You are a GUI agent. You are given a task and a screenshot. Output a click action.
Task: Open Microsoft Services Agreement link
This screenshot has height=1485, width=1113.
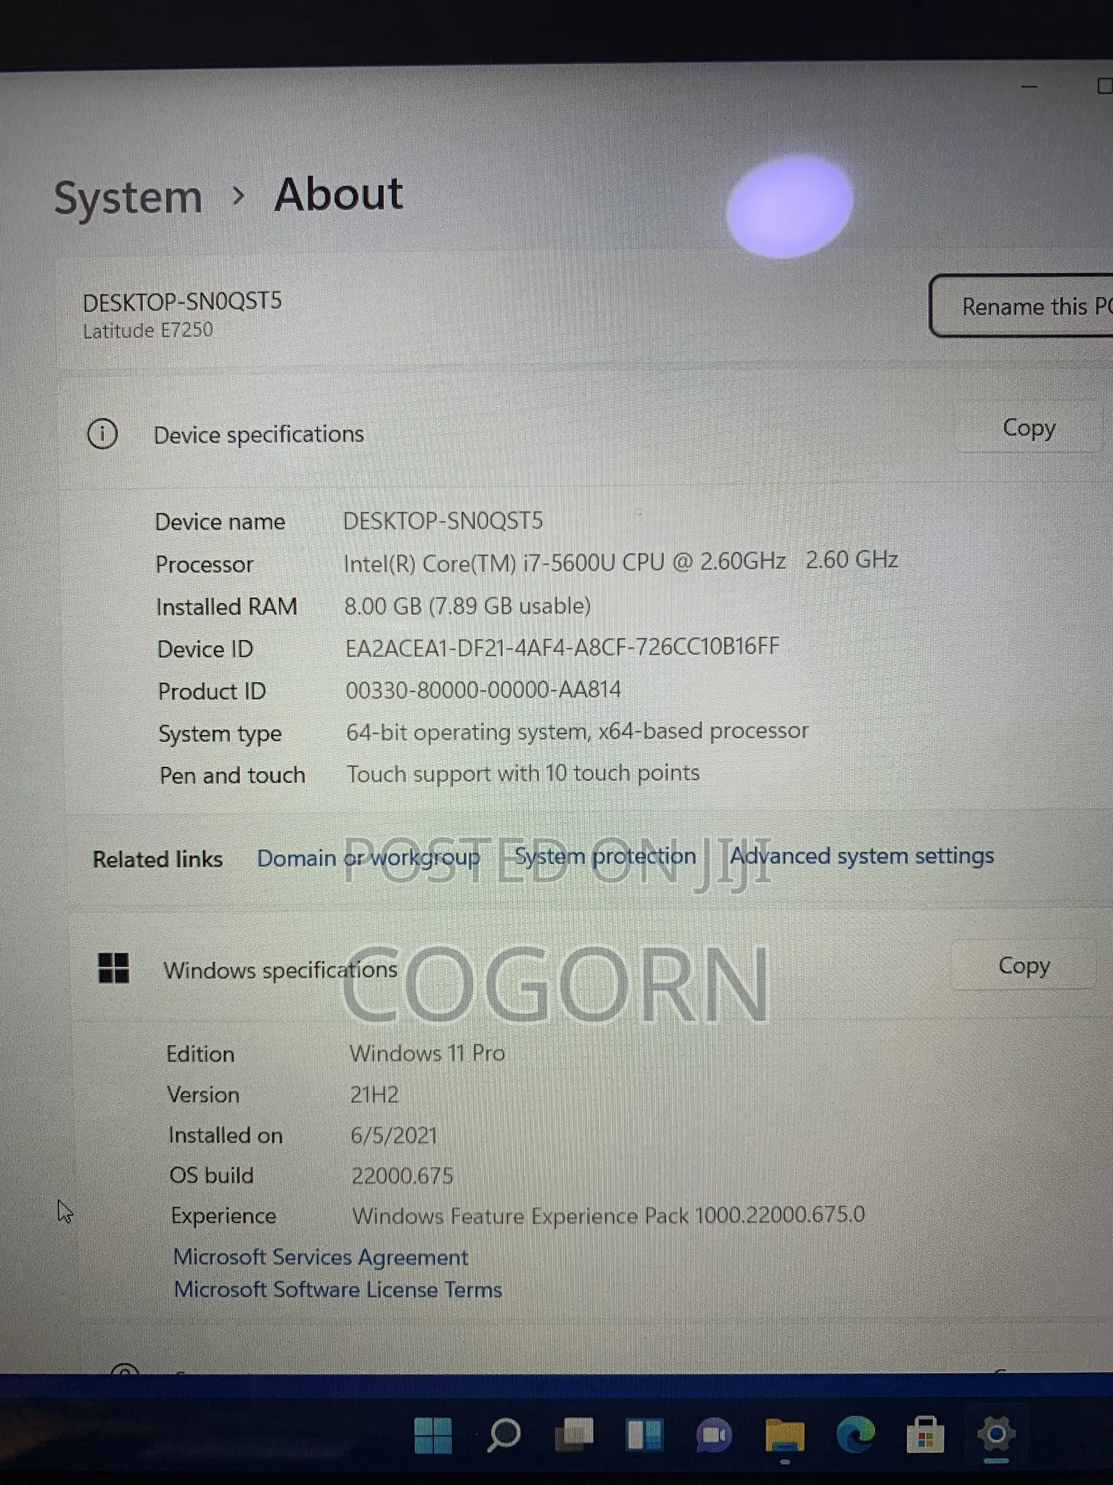tap(321, 1257)
